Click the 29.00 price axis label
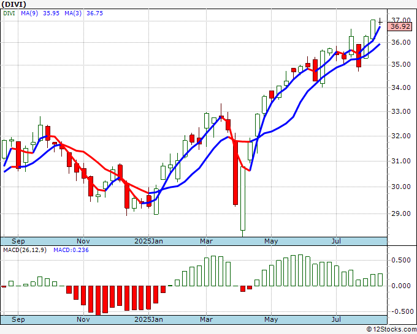 [401, 213]
